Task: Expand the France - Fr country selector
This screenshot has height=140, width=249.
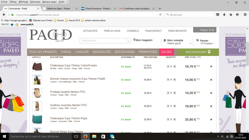Action: click(205, 30)
